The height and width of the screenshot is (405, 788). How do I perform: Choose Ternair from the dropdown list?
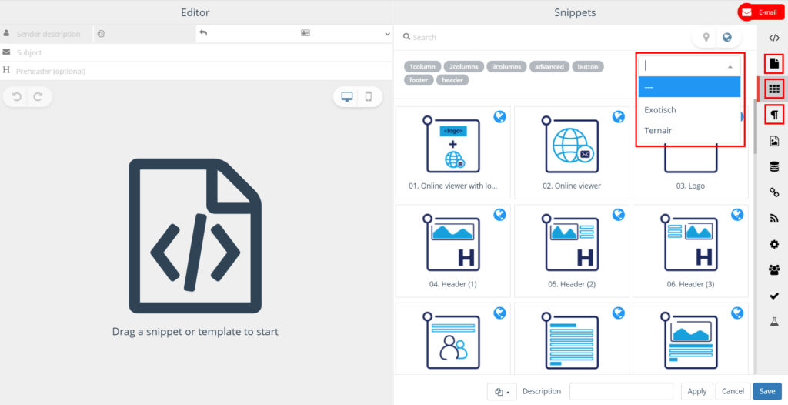(x=689, y=130)
